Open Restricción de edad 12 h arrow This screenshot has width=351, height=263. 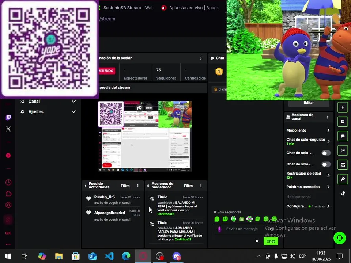(328, 175)
